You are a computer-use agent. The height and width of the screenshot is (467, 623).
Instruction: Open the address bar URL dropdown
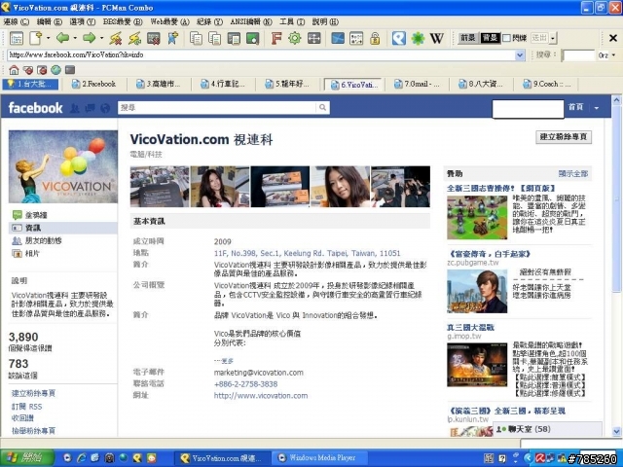click(520, 54)
